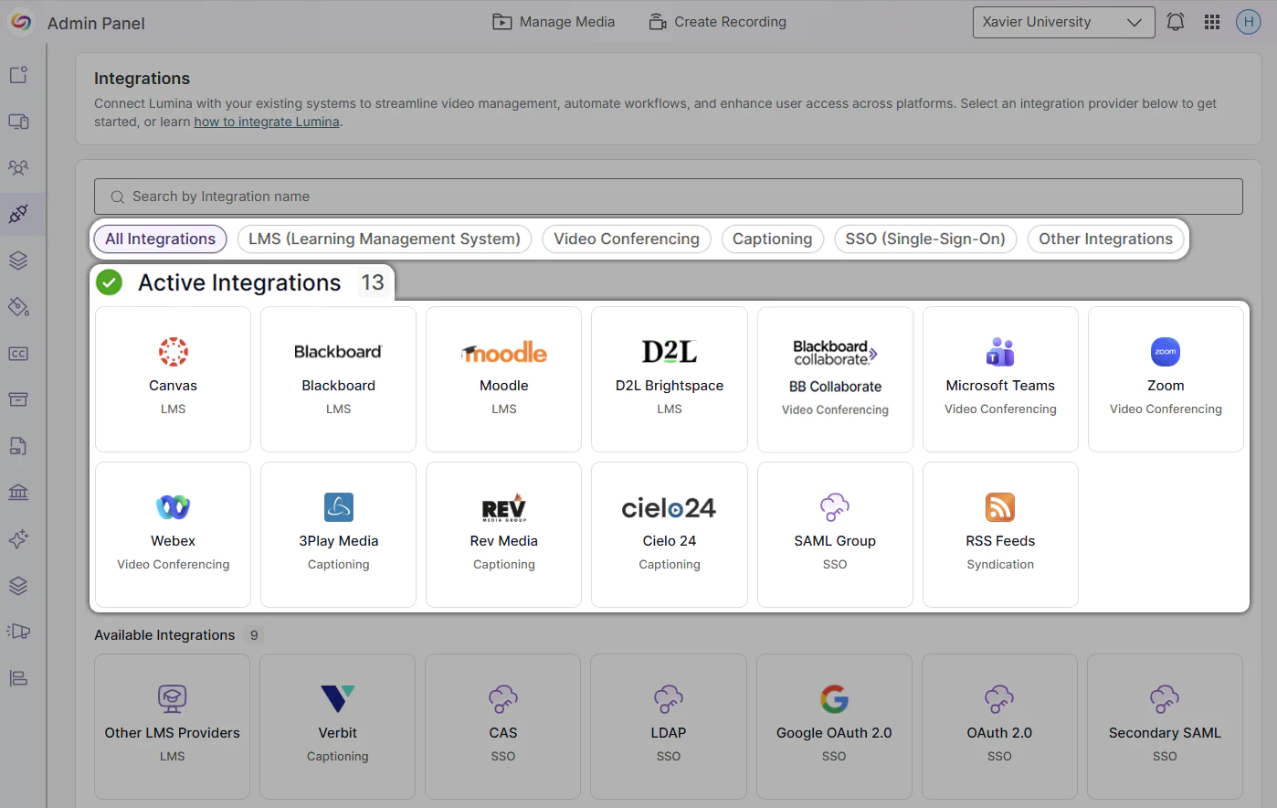This screenshot has width=1277, height=808.
Task: Open the Rev Media captioning card
Action: coord(504,535)
